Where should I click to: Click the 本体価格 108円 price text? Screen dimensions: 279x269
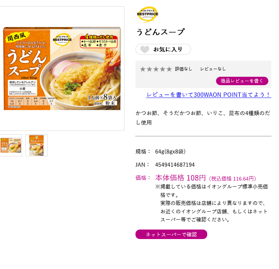(x=181, y=178)
